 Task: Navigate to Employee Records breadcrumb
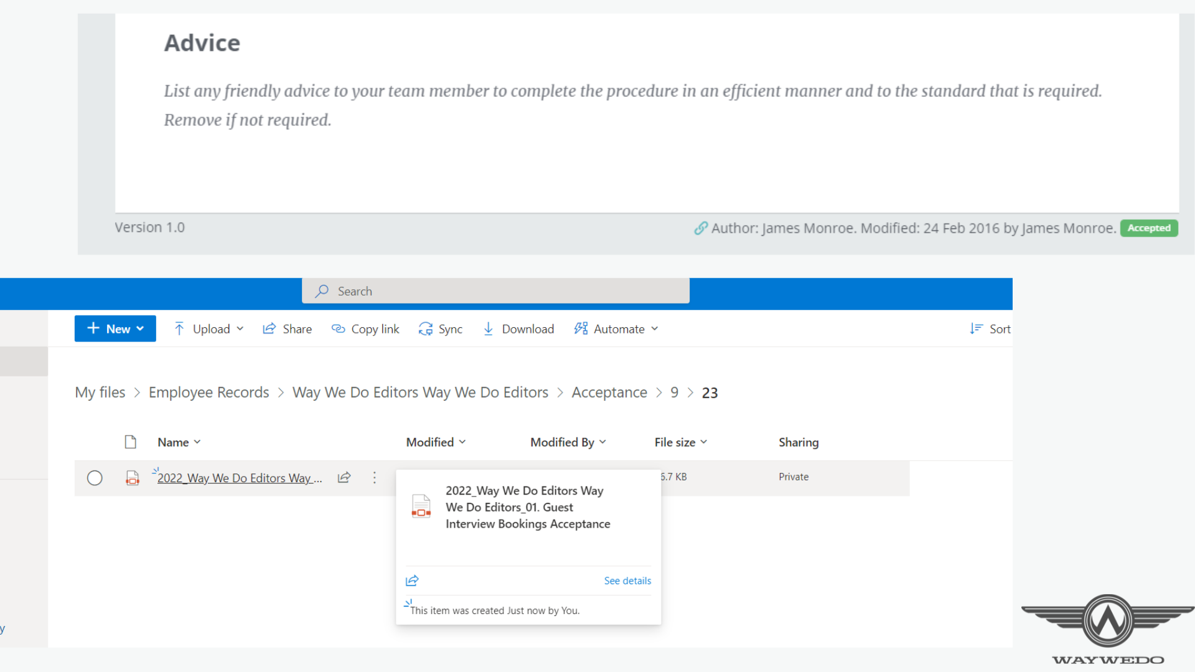[209, 393]
